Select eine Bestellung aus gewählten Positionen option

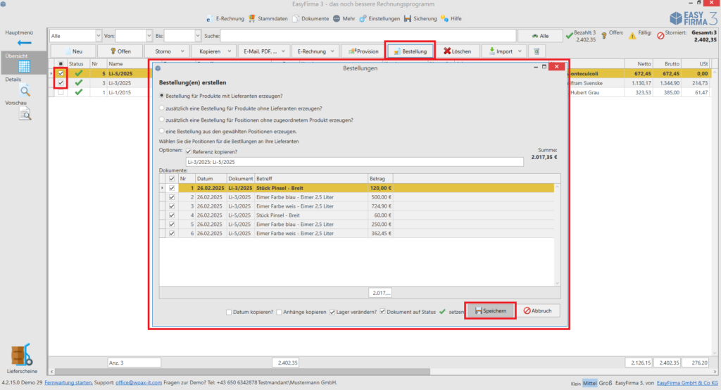tap(161, 131)
